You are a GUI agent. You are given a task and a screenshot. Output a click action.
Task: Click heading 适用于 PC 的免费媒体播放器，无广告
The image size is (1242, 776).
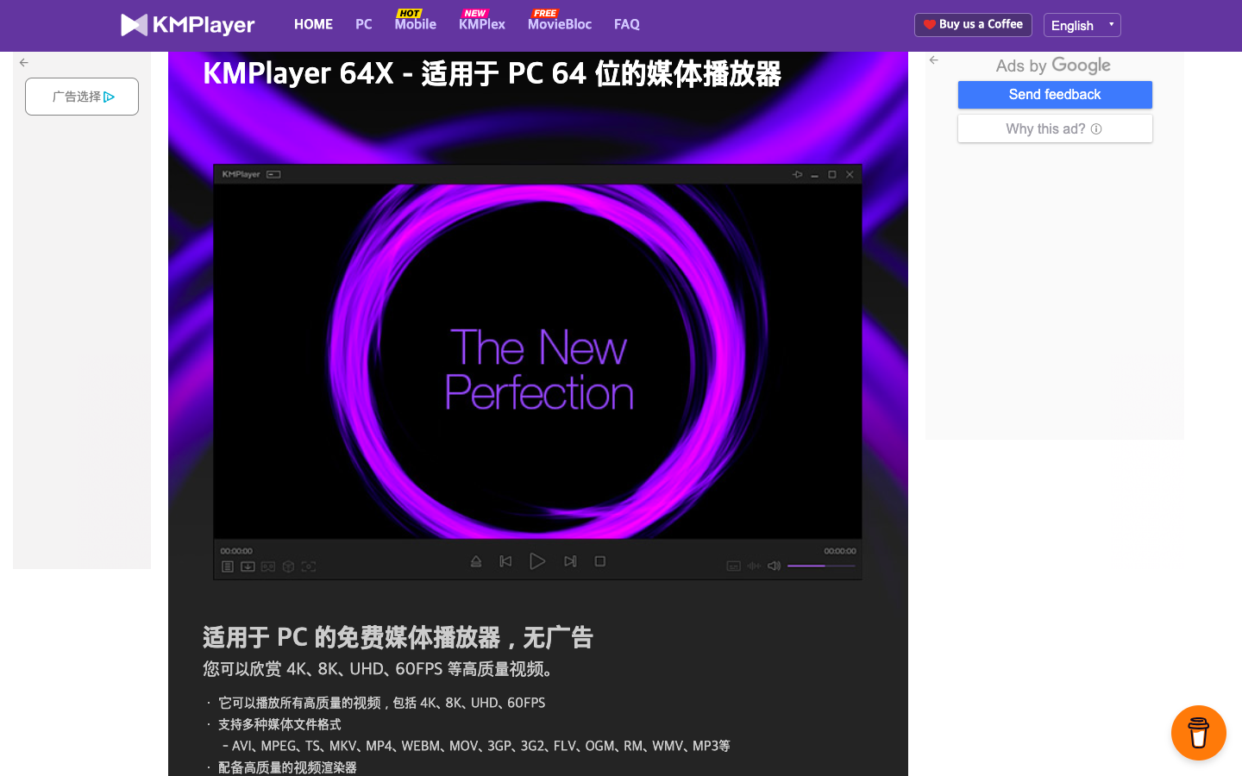pyautogui.click(x=398, y=637)
